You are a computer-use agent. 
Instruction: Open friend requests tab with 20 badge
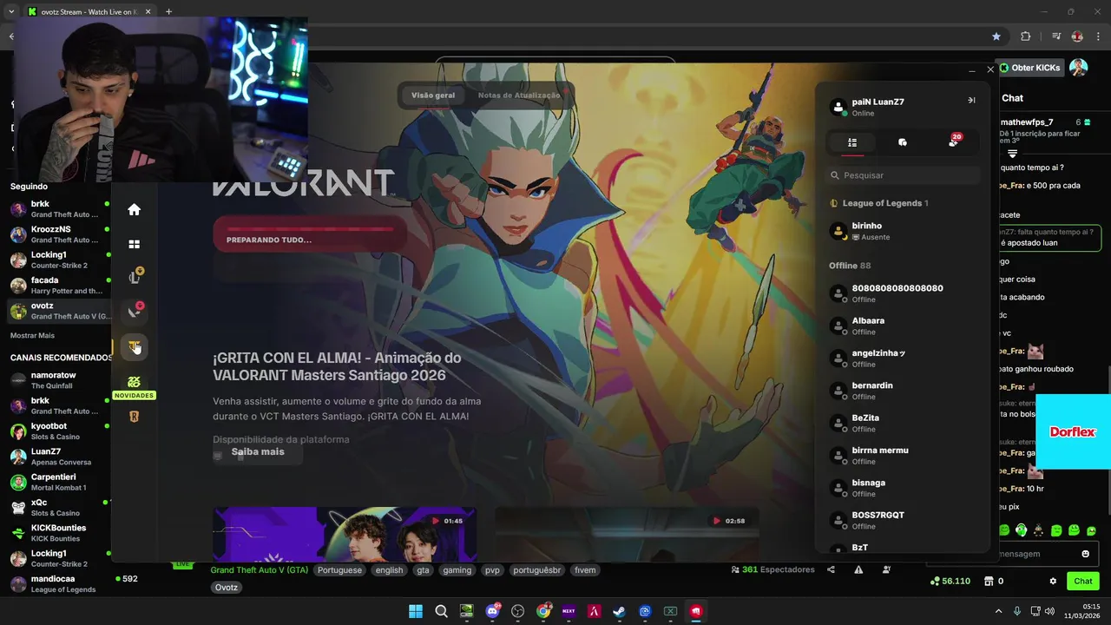pyautogui.click(x=954, y=141)
